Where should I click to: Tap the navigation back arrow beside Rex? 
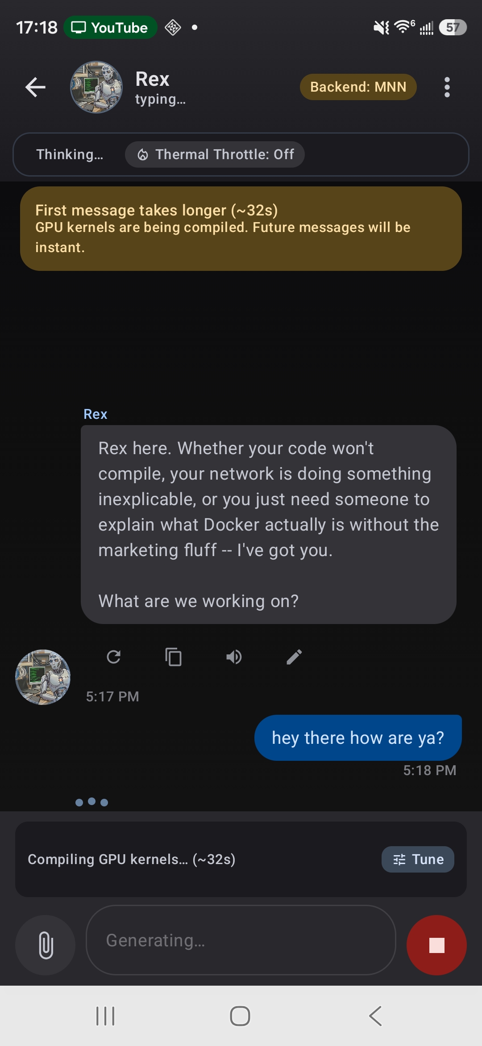click(x=36, y=87)
